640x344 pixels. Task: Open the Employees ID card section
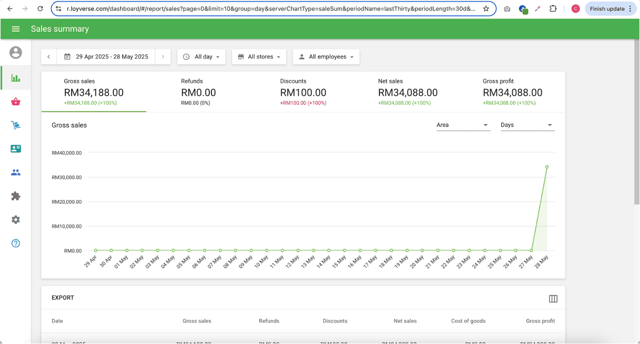(16, 149)
